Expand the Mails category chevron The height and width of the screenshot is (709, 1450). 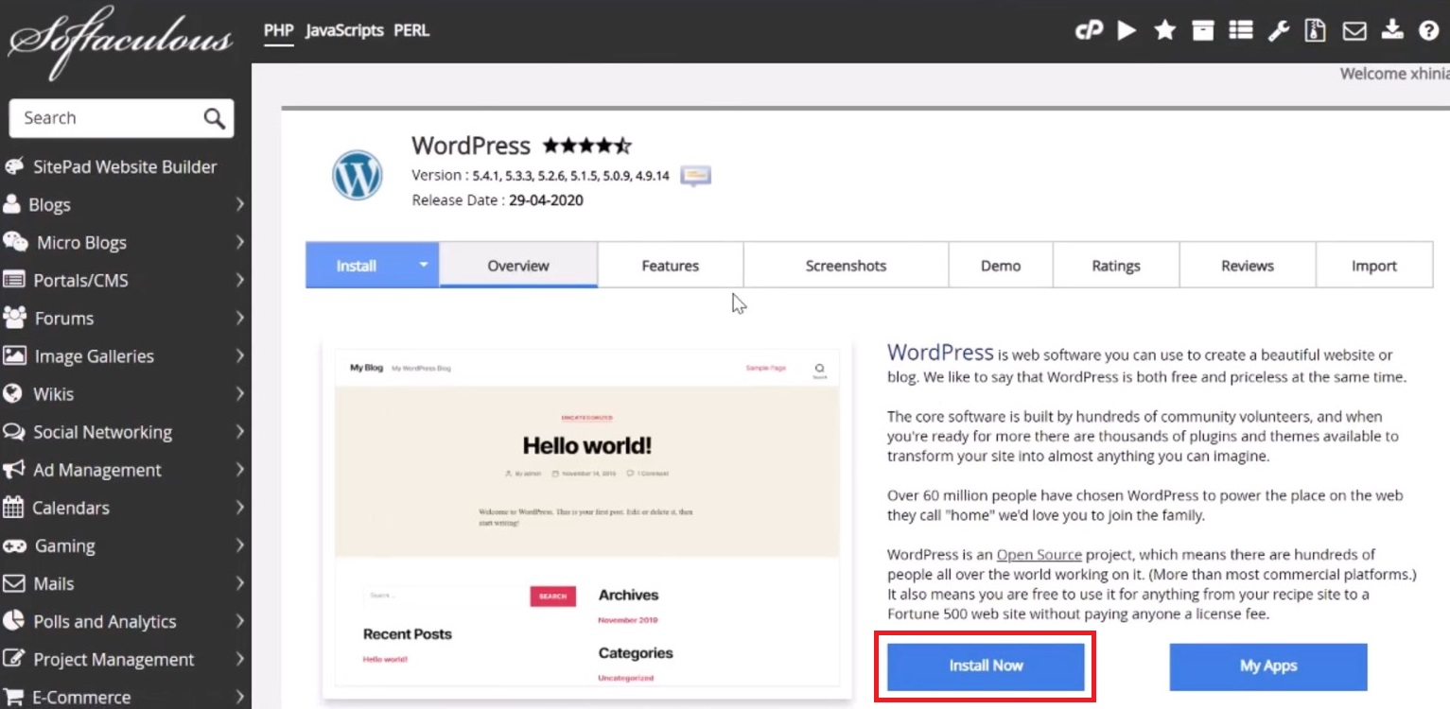pyautogui.click(x=240, y=582)
